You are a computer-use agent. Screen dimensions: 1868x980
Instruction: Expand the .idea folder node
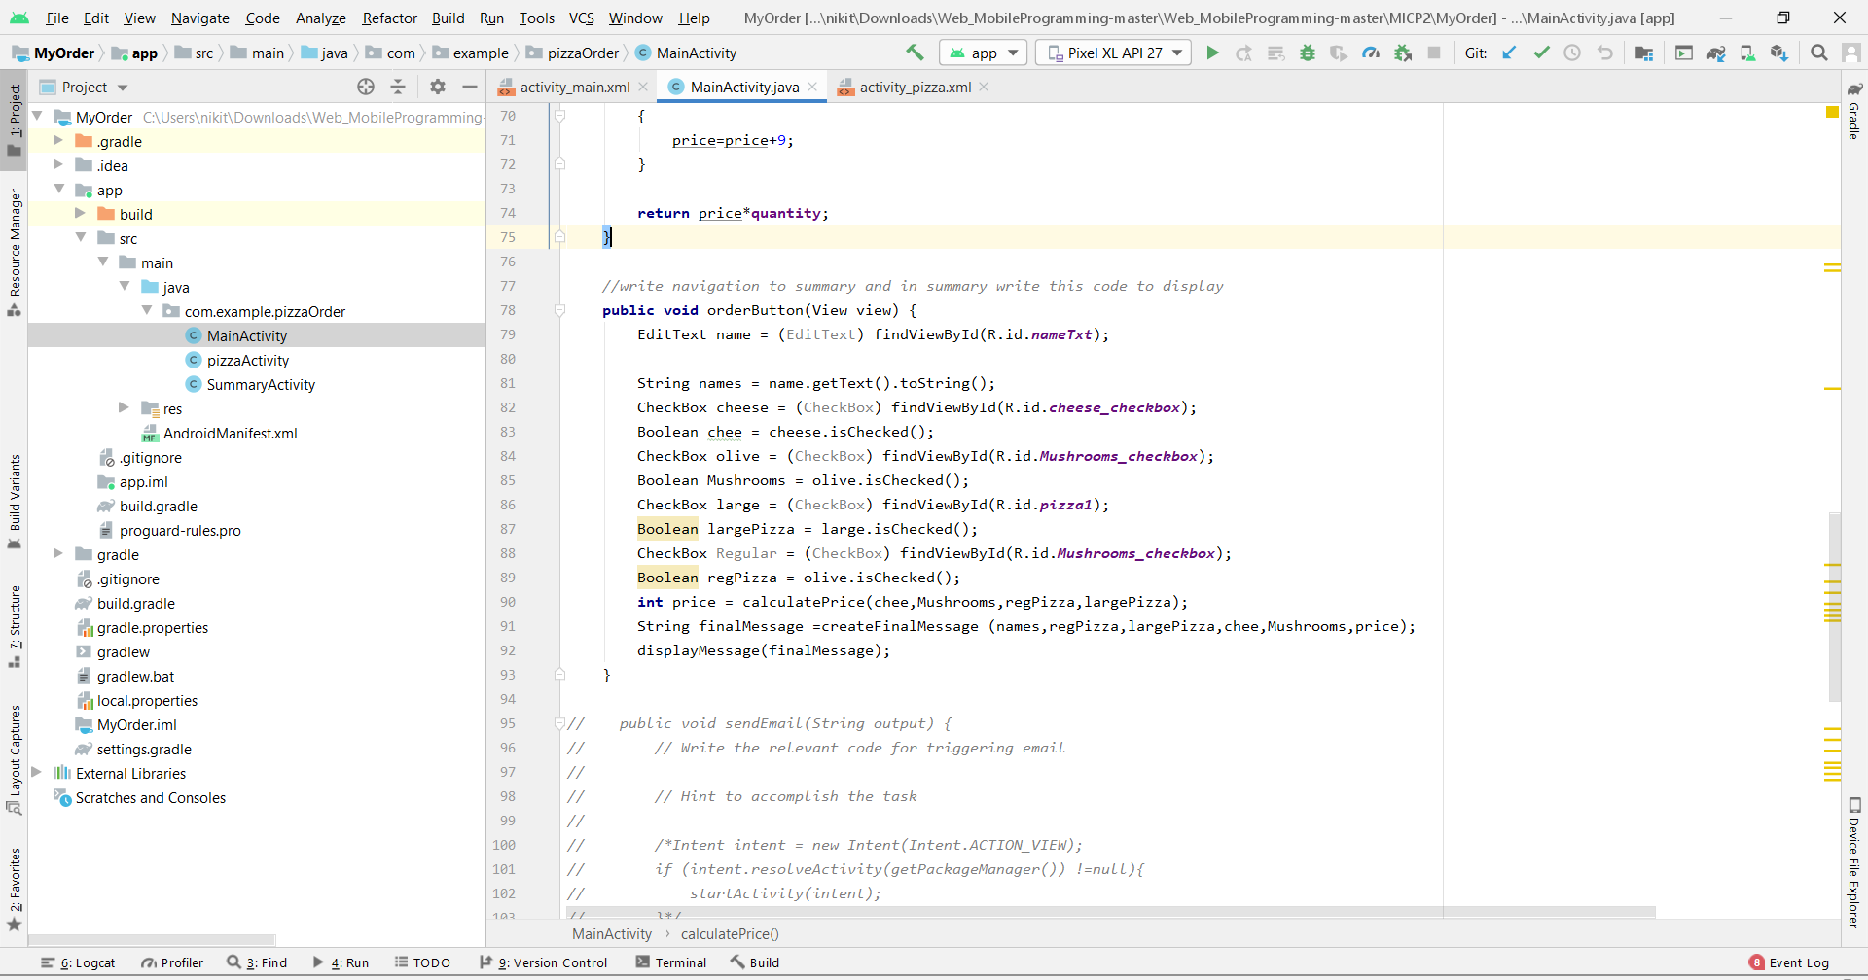click(57, 164)
